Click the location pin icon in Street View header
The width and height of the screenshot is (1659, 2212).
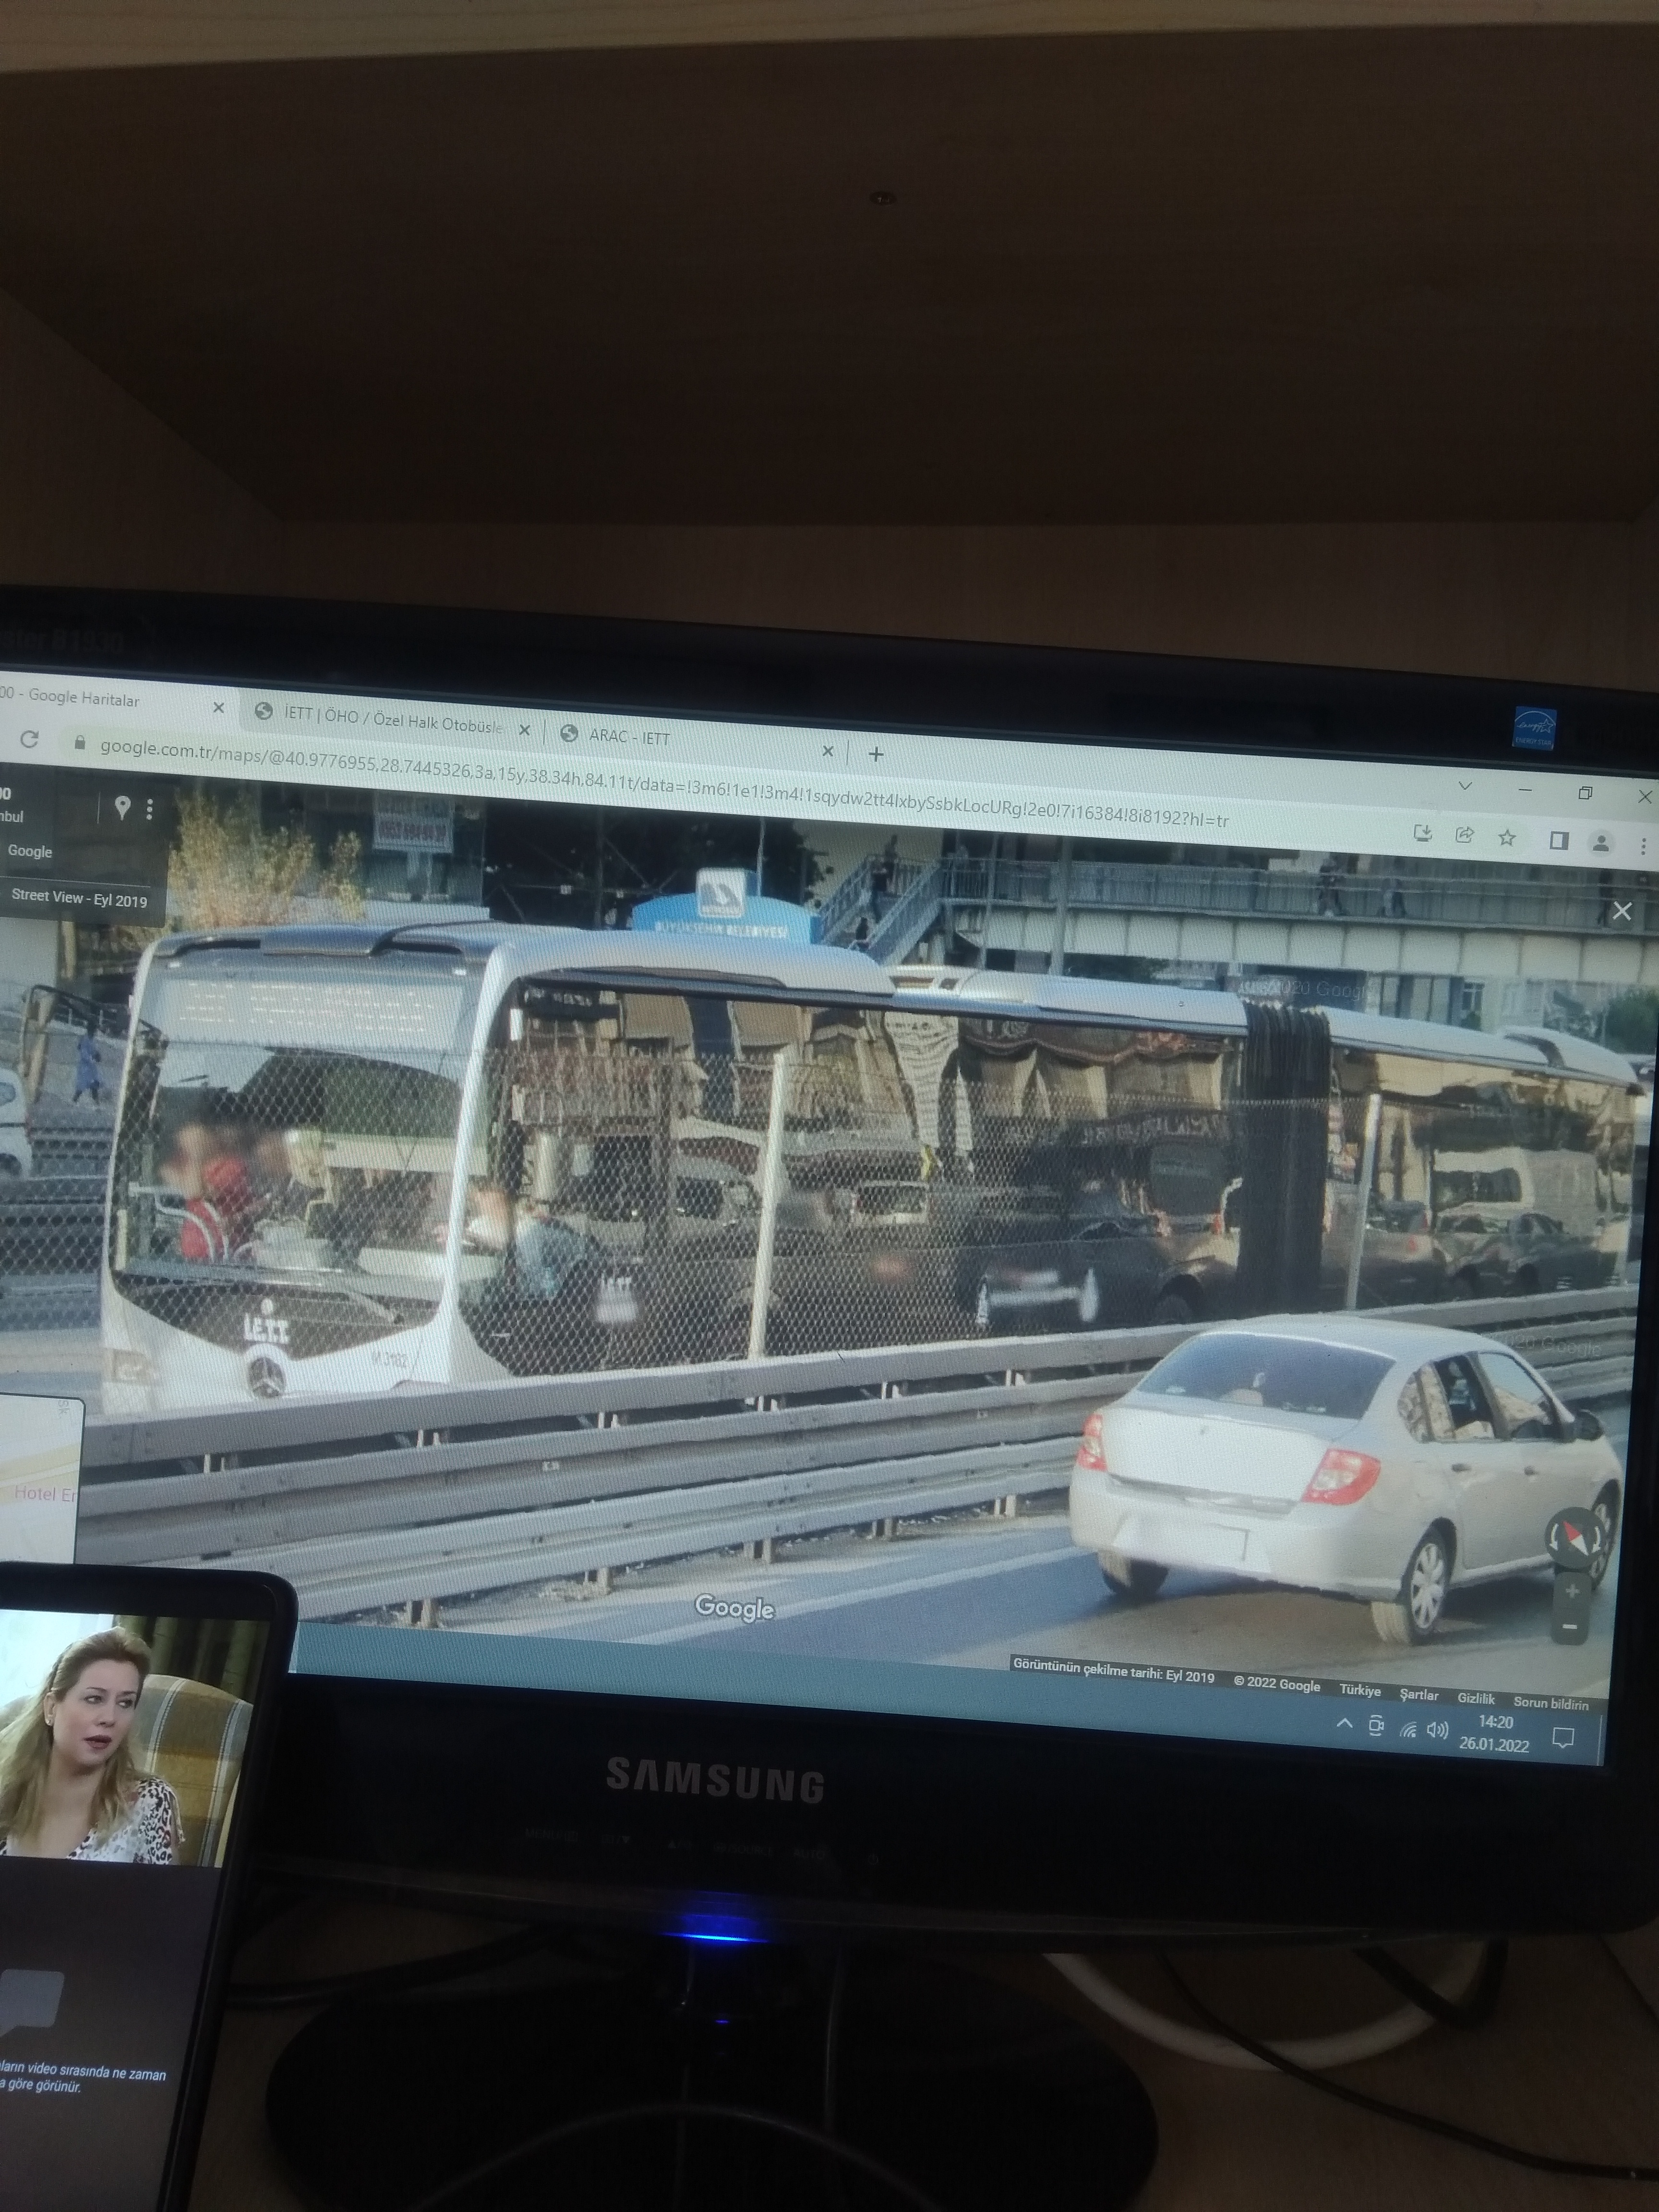[x=122, y=807]
